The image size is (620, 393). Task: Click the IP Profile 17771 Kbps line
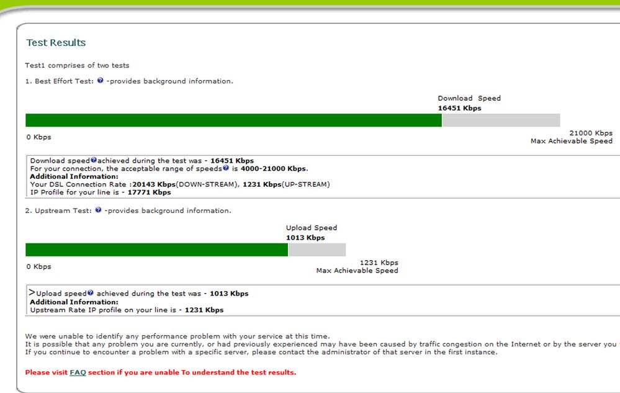coord(101,192)
